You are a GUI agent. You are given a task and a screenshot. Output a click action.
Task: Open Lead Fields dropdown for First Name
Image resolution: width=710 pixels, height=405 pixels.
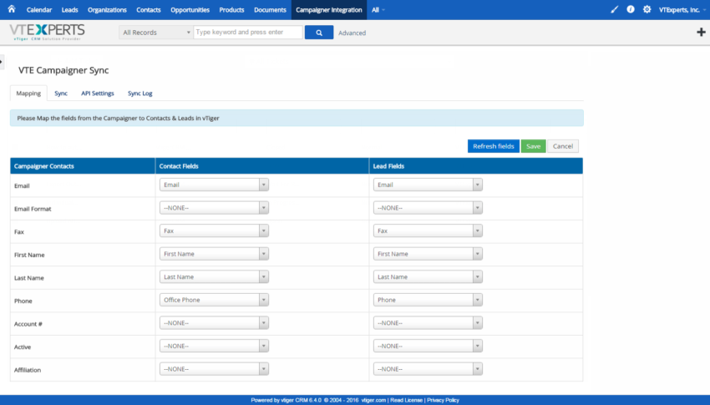click(428, 254)
